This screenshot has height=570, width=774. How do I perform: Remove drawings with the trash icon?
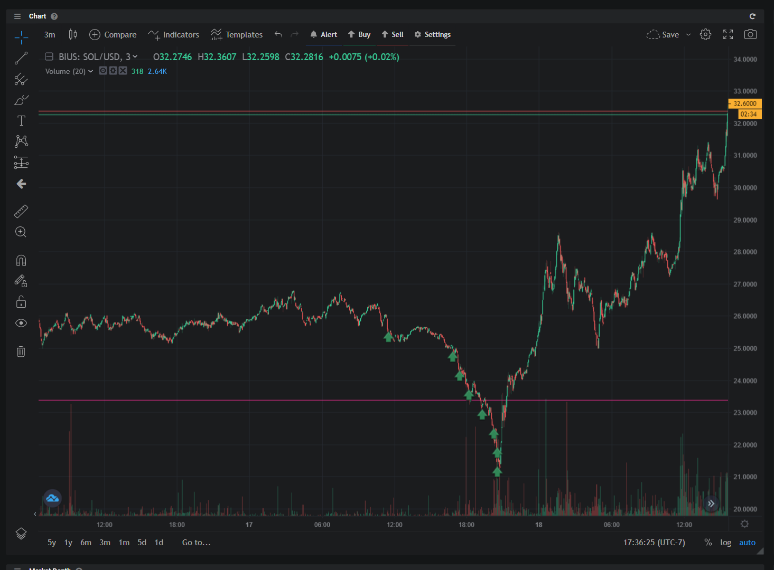[x=21, y=351]
